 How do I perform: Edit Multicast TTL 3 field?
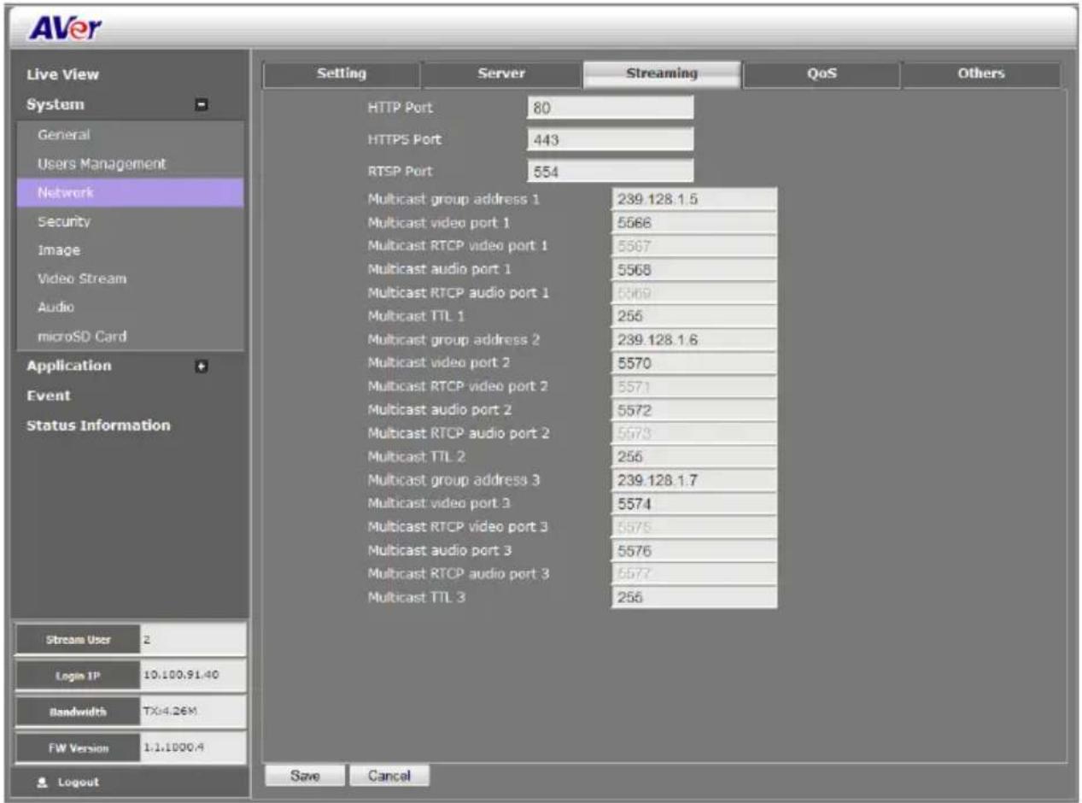(694, 598)
